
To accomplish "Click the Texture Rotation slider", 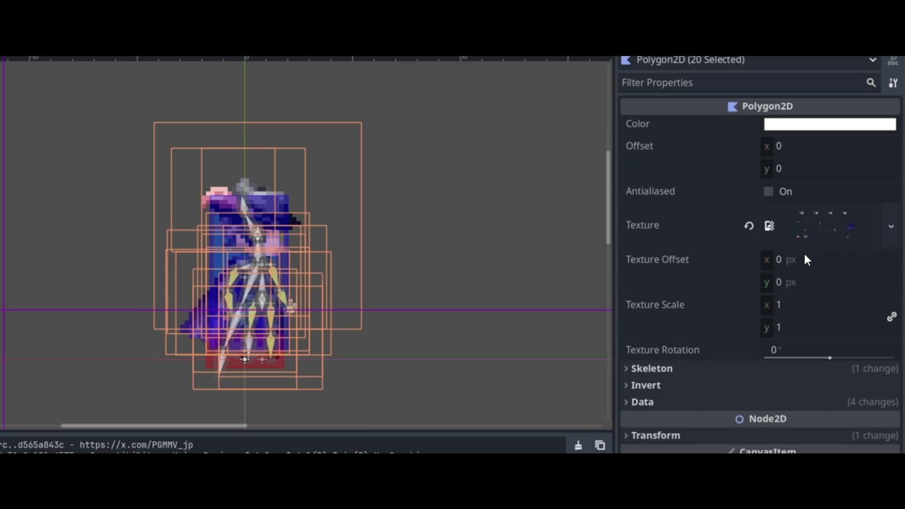I will click(829, 358).
